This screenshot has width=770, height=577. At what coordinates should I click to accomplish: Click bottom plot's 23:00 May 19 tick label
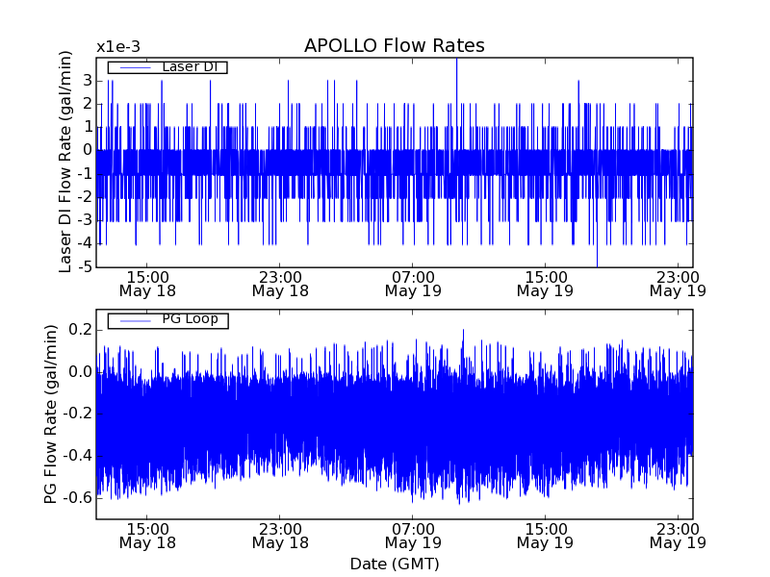click(678, 535)
